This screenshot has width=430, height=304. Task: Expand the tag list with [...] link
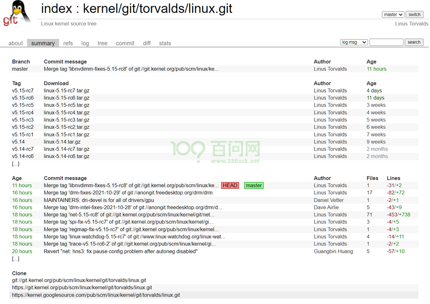coord(15,164)
